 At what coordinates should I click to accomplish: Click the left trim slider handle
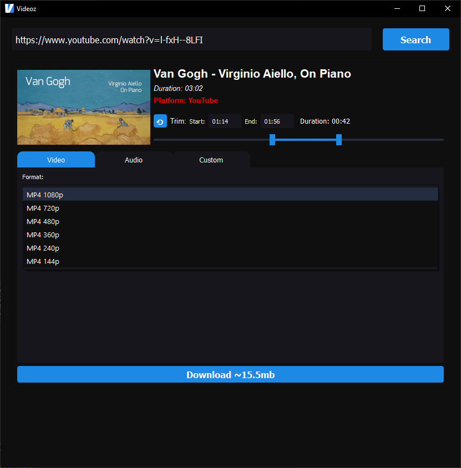[x=272, y=140]
